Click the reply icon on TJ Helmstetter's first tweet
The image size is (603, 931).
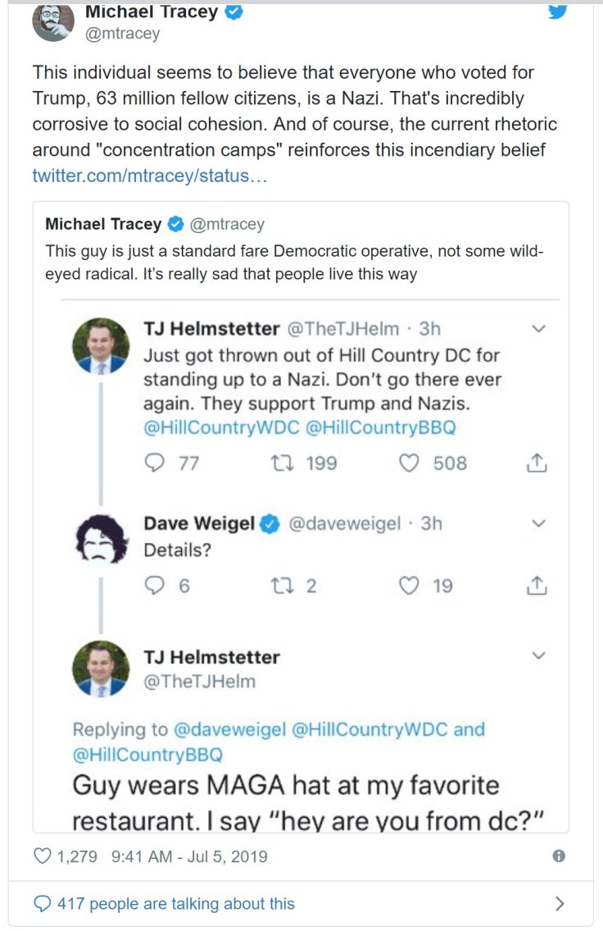[x=155, y=463]
